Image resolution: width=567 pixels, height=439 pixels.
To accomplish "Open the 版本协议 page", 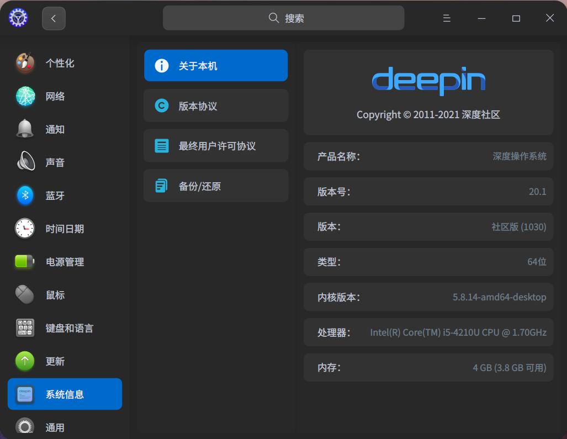I will (216, 105).
